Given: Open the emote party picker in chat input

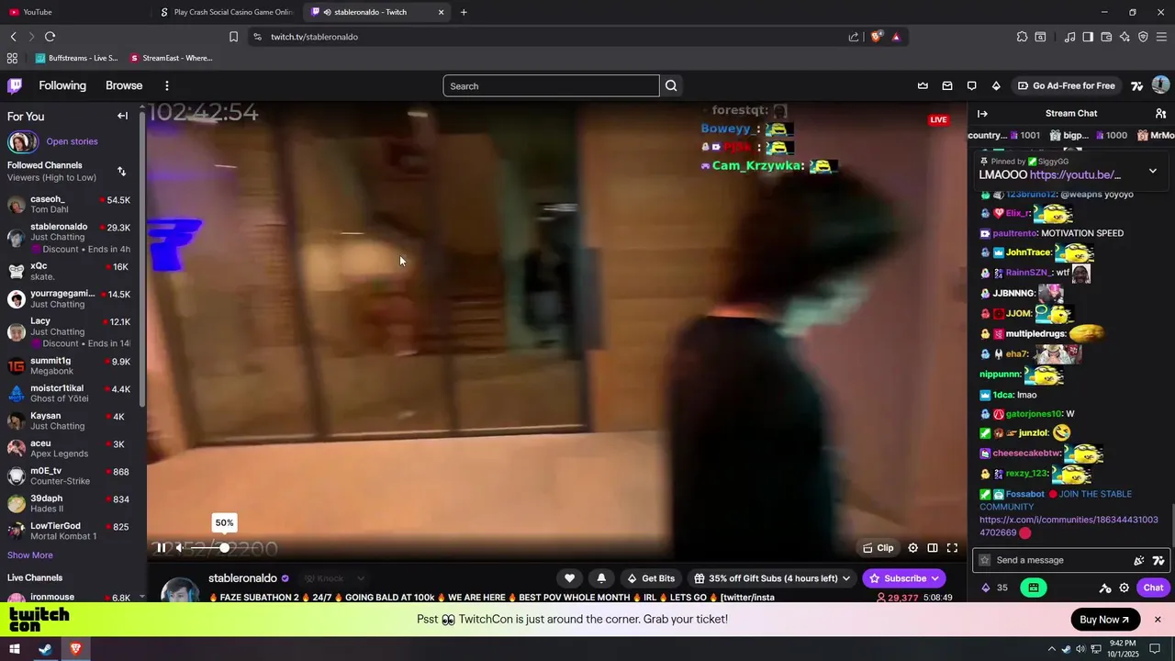Looking at the screenshot, I should pyautogui.click(x=1139, y=560).
